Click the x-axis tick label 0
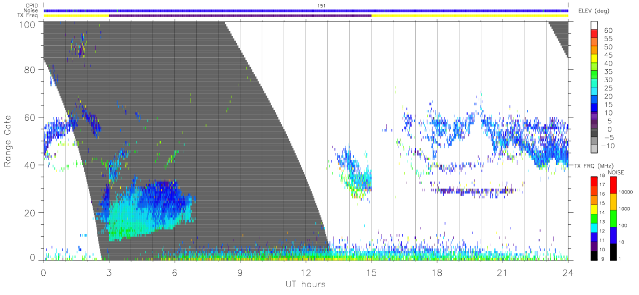Screen dimensions: 639x295 (44, 272)
